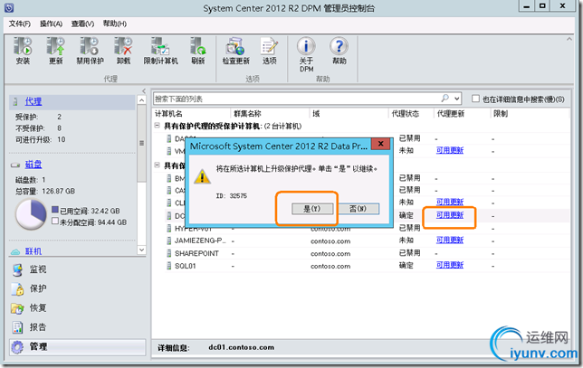This screenshot has height=368, width=583.
Task: Open the 联机 (Online) link
Action: (33, 251)
